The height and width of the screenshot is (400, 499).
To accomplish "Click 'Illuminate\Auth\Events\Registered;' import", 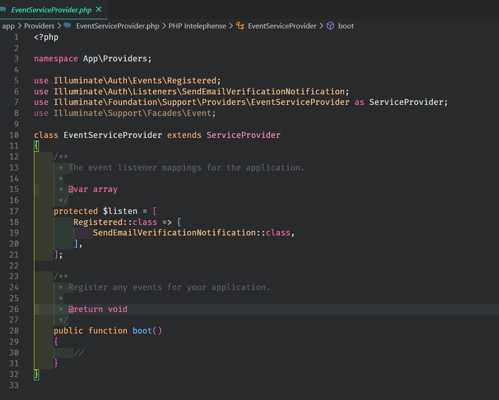I will click(137, 80).
